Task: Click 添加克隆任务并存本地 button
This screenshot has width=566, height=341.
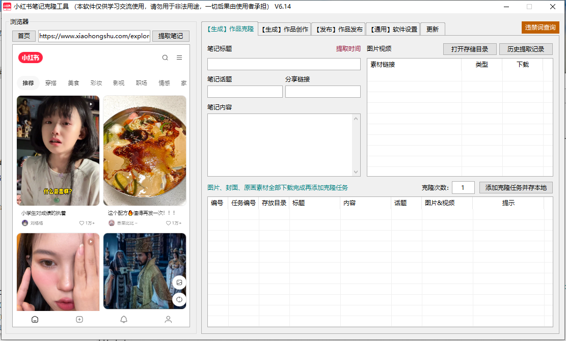Action: pyautogui.click(x=516, y=187)
